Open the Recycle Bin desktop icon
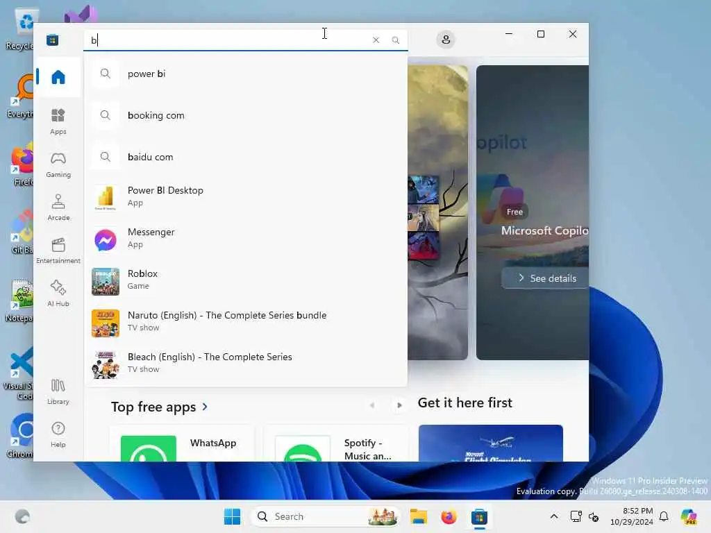Viewport: 711px width, 533px height. click(21, 29)
